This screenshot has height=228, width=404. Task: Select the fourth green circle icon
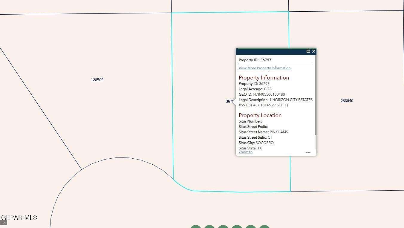coord(237,227)
